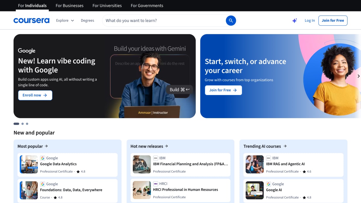
Task: Click the Coursera logo
Action: (x=31, y=20)
